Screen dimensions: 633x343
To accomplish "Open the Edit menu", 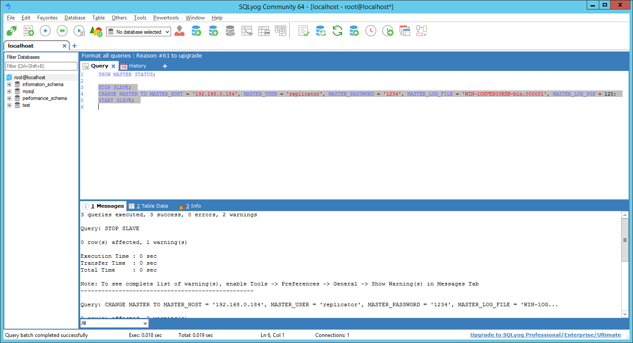I will (26, 18).
